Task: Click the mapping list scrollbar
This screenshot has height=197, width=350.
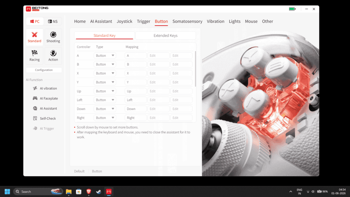Action: click(196, 69)
